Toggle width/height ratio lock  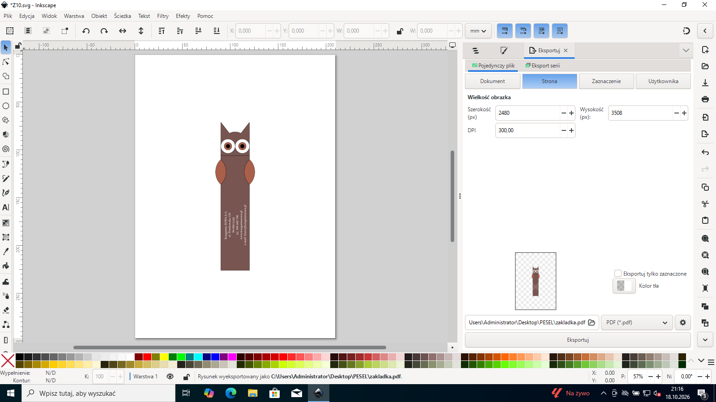400,31
